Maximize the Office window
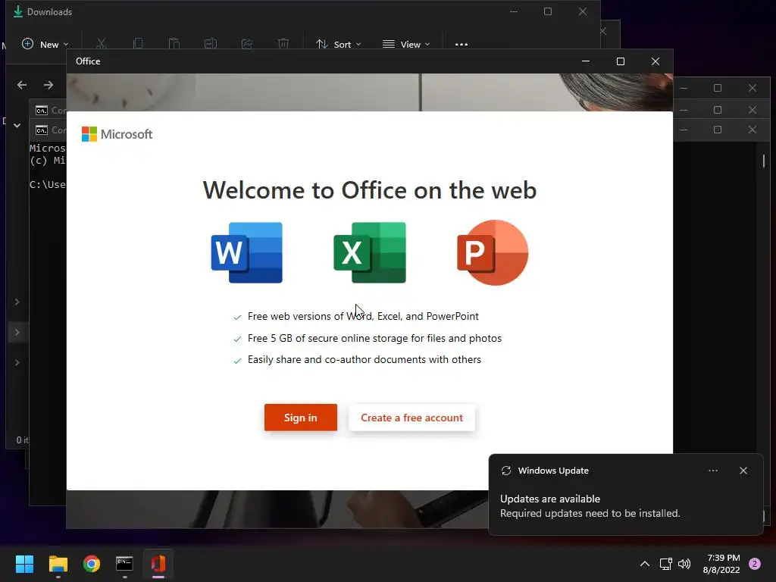 (x=621, y=61)
